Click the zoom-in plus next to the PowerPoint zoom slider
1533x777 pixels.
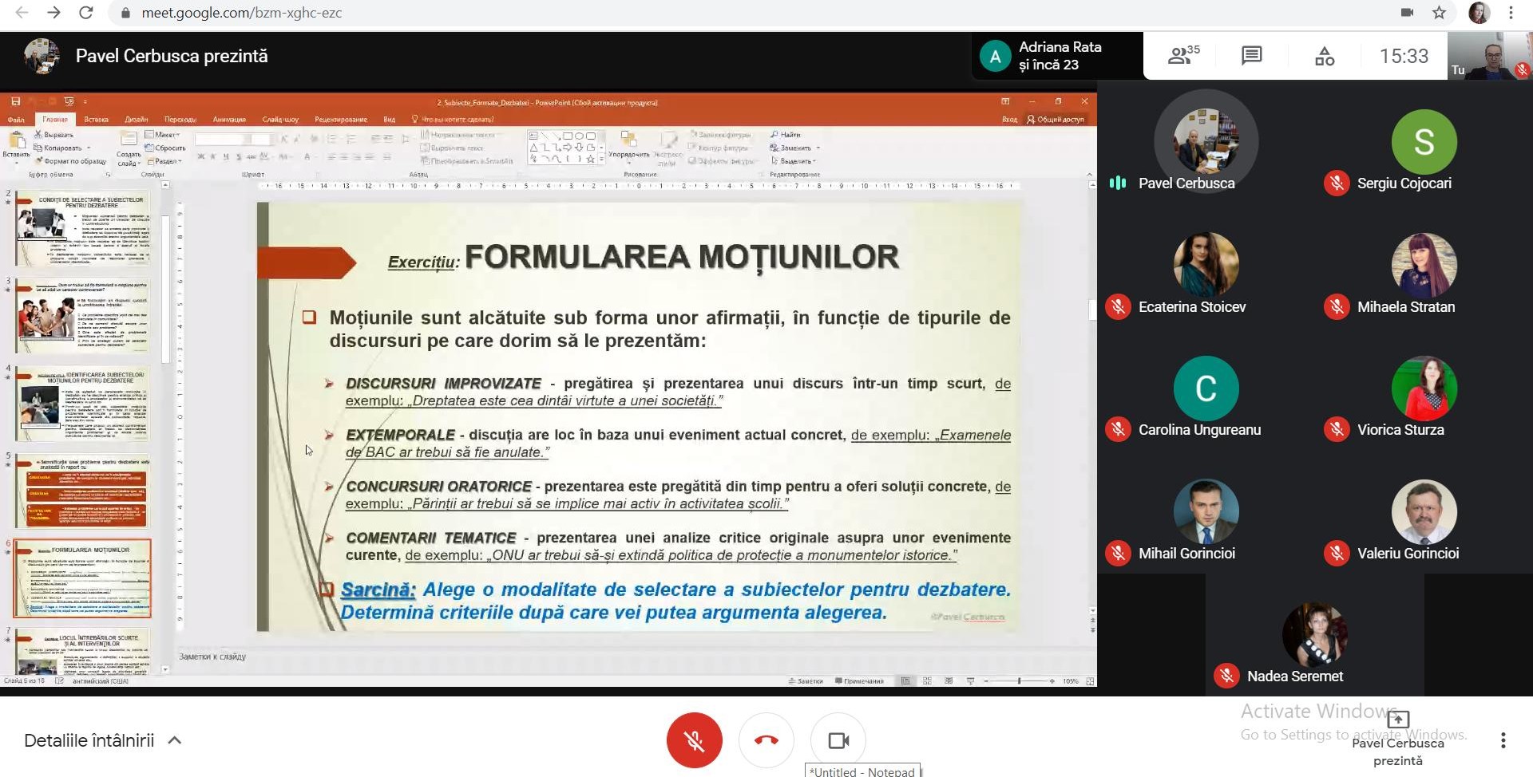(x=1052, y=681)
